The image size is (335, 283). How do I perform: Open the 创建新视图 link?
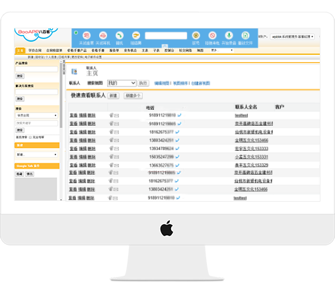point(201,83)
